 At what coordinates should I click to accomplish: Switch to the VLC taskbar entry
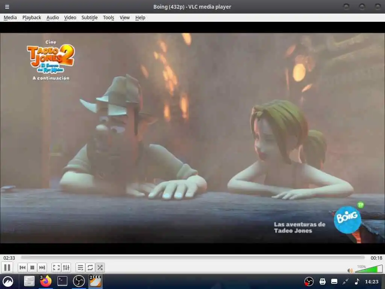[95, 281]
